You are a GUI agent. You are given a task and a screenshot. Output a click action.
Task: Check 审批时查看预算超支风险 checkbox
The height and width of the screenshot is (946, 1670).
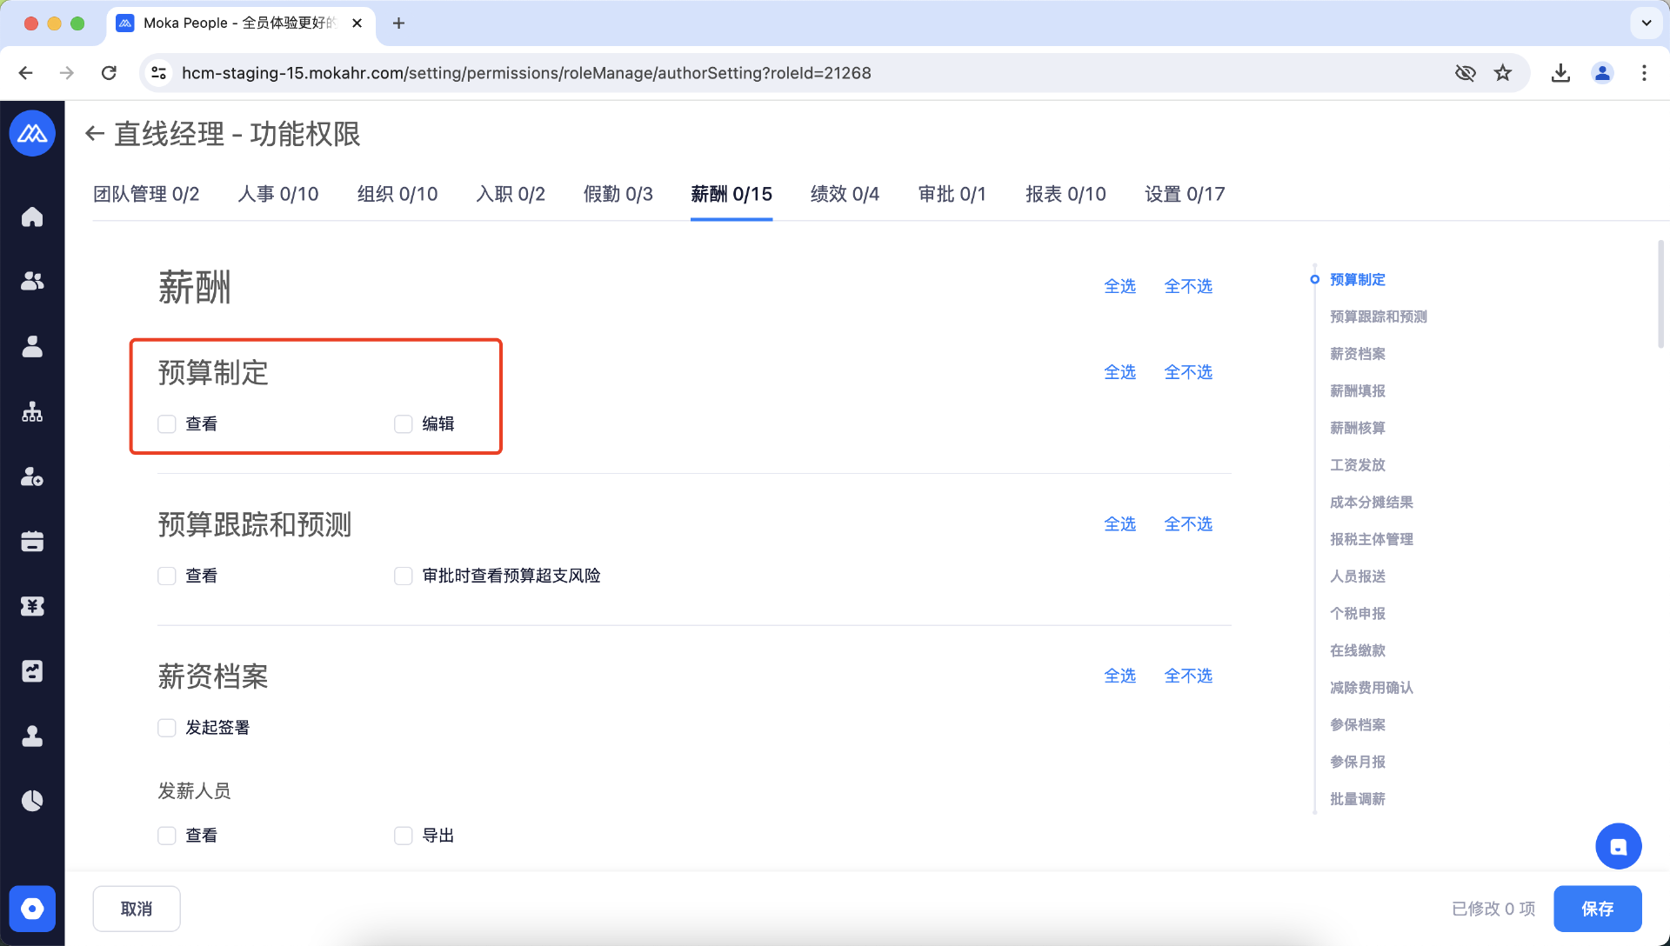click(404, 576)
